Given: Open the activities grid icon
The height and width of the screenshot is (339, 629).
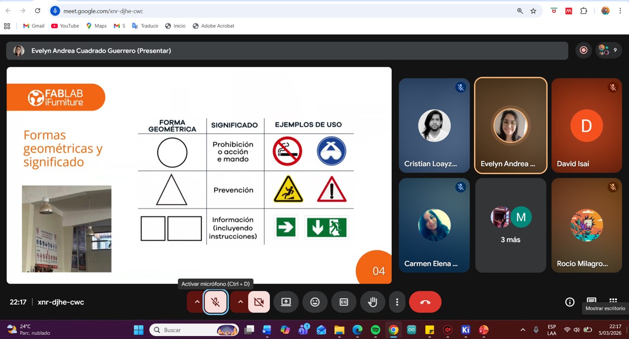Looking at the screenshot, I should tap(613, 301).
